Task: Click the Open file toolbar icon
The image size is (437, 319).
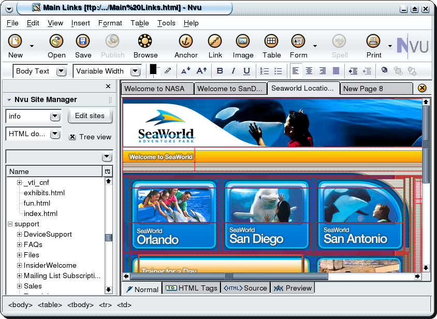Action: (56, 41)
